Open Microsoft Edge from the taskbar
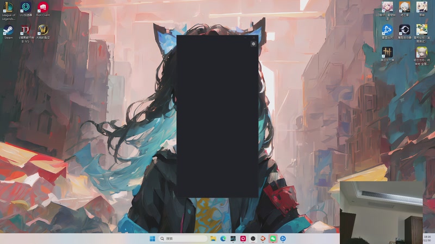The height and width of the screenshot is (244, 435). pos(223,239)
